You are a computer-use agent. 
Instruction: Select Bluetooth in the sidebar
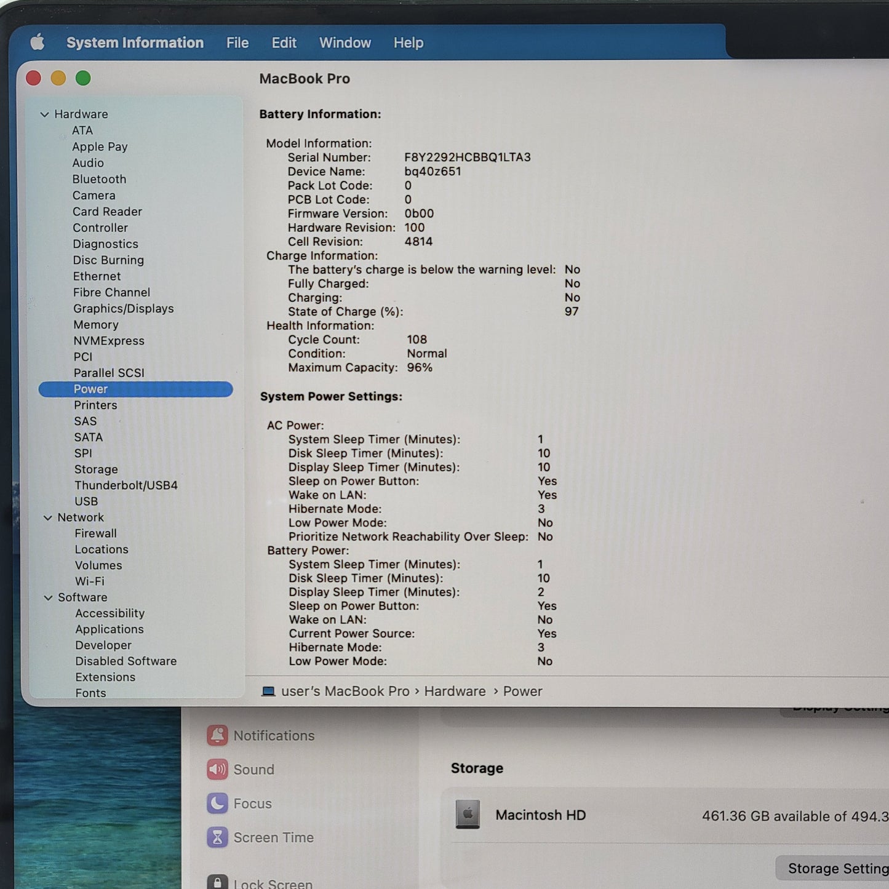[99, 179]
